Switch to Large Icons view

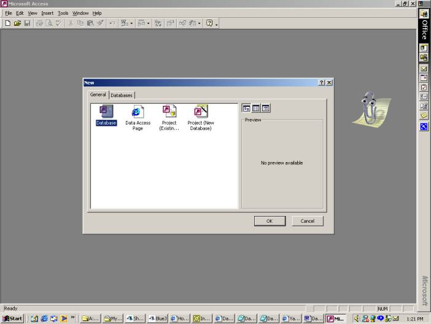tap(246, 108)
